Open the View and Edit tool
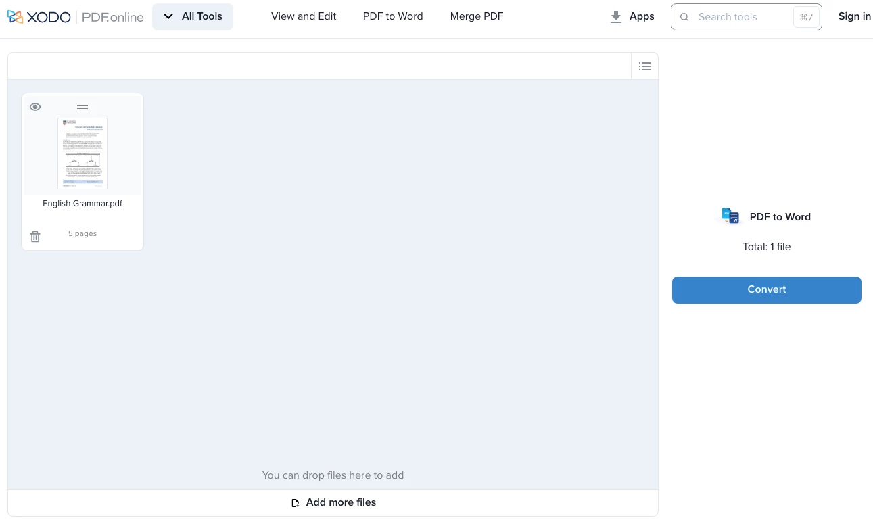This screenshot has height=520, width=873. pos(304,16)
